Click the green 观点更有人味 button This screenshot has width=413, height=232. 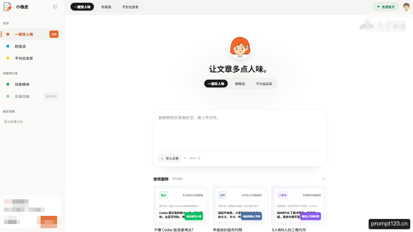click(194, 216)
